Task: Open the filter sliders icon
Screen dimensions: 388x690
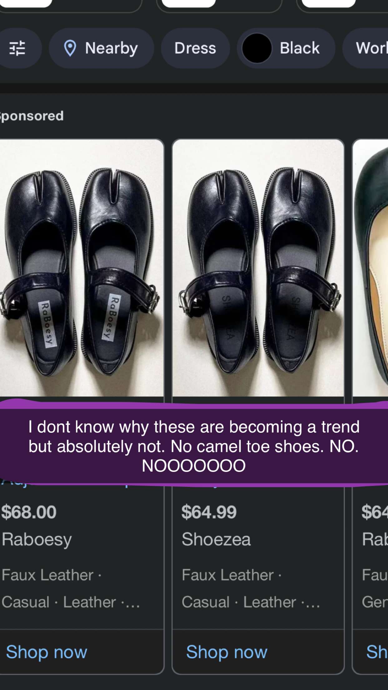Action: click(17, 48)
